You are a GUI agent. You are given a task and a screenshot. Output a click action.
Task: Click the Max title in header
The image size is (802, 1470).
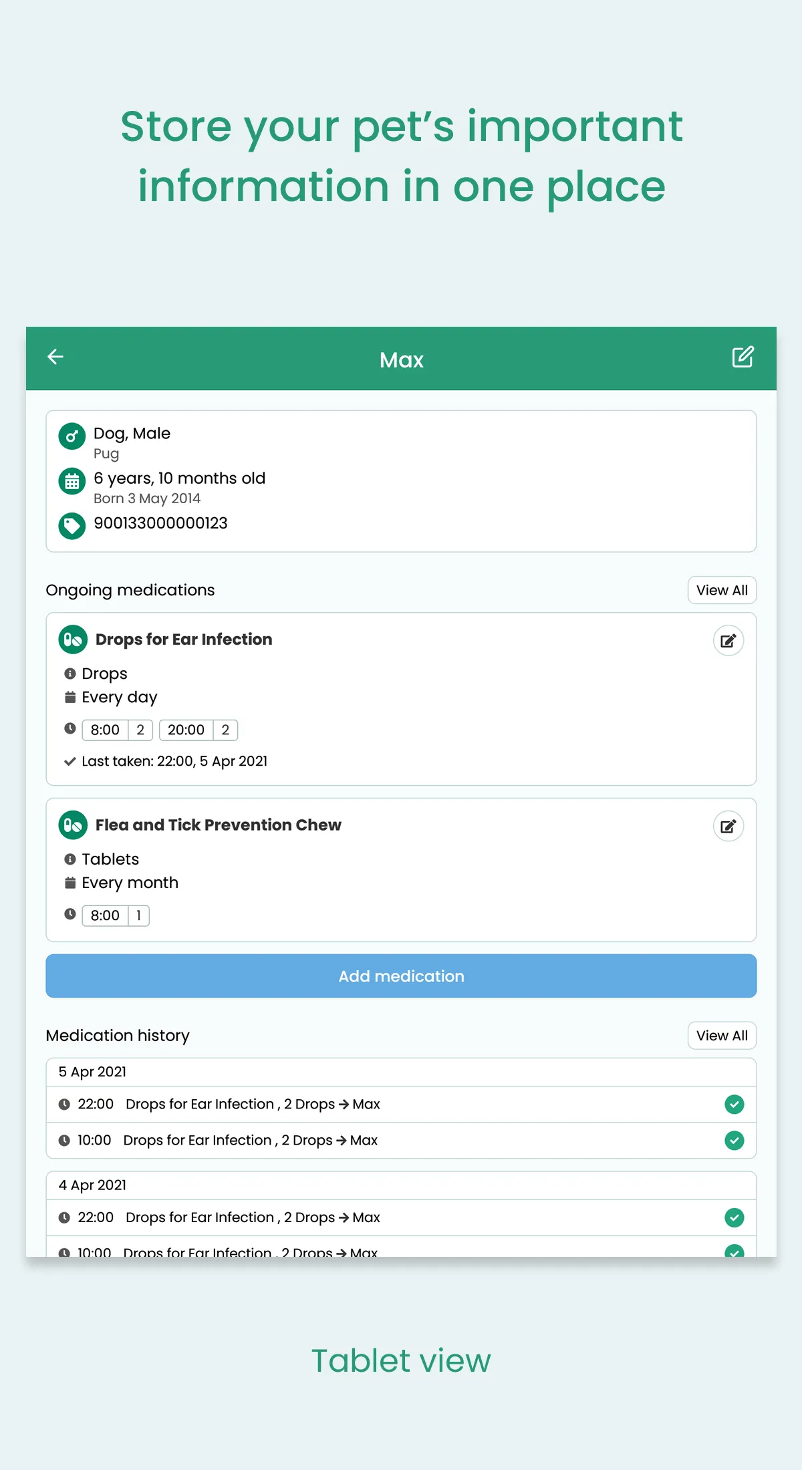click(402, 360)
